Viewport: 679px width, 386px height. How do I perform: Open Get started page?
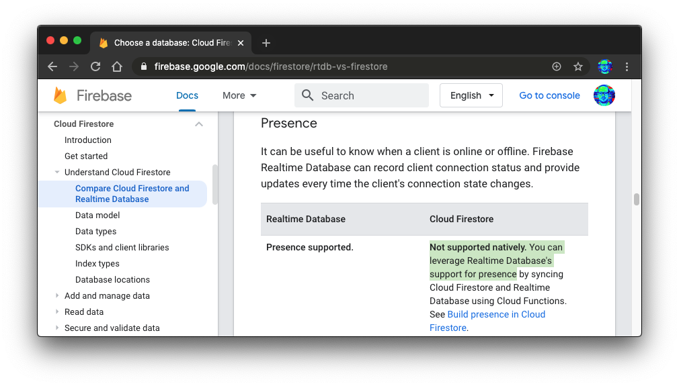click(x=86, y=156)
